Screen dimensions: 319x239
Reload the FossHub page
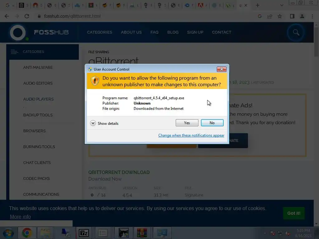tap(27, 16)
